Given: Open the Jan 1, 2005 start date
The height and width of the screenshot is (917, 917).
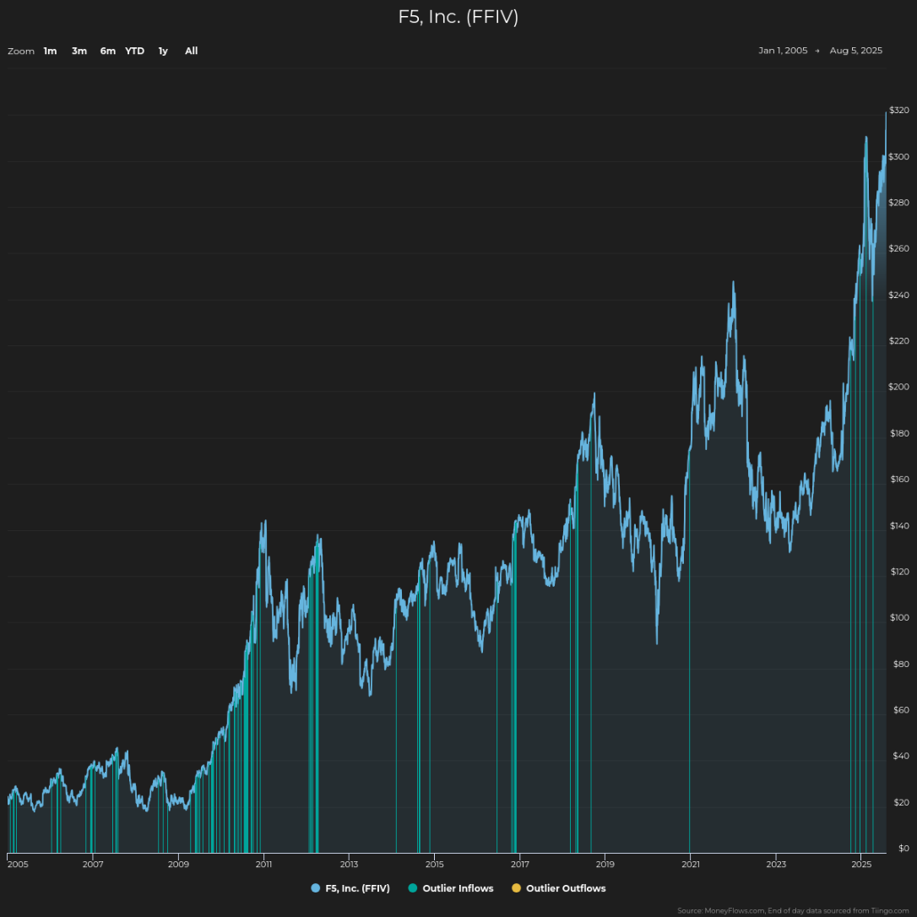Looking at the screenshot, I should [783, 51].
